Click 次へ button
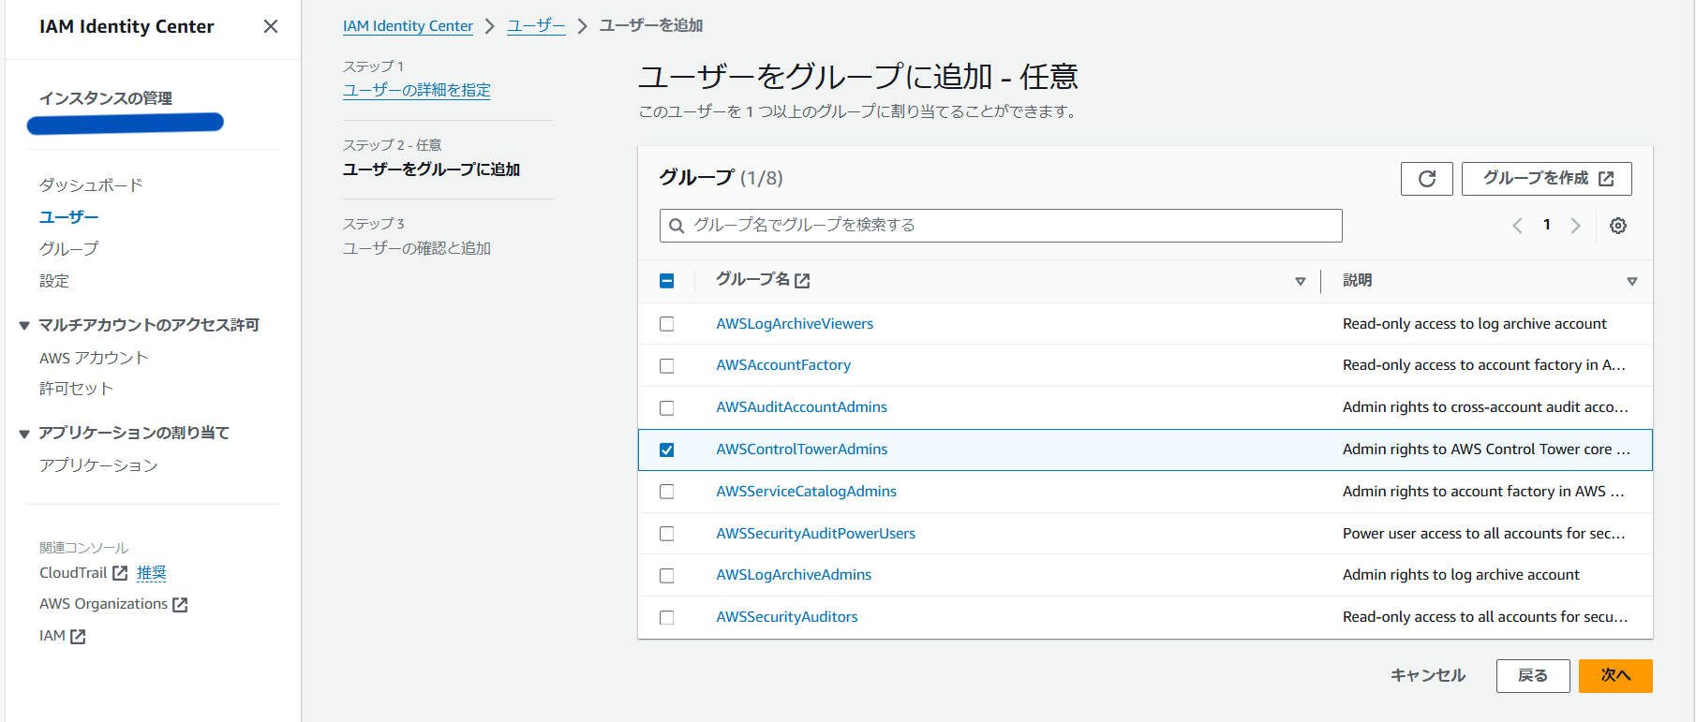 [1615, 676]
